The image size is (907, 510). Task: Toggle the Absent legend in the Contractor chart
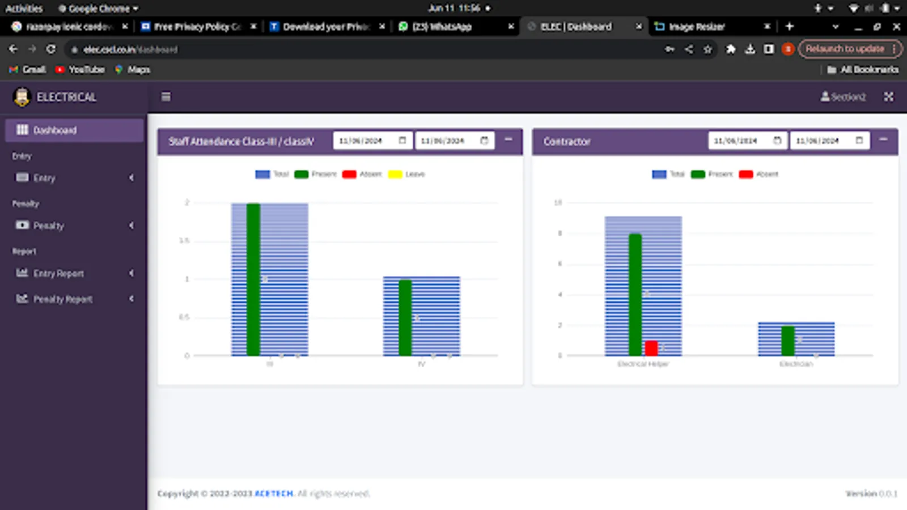(759, 174)
